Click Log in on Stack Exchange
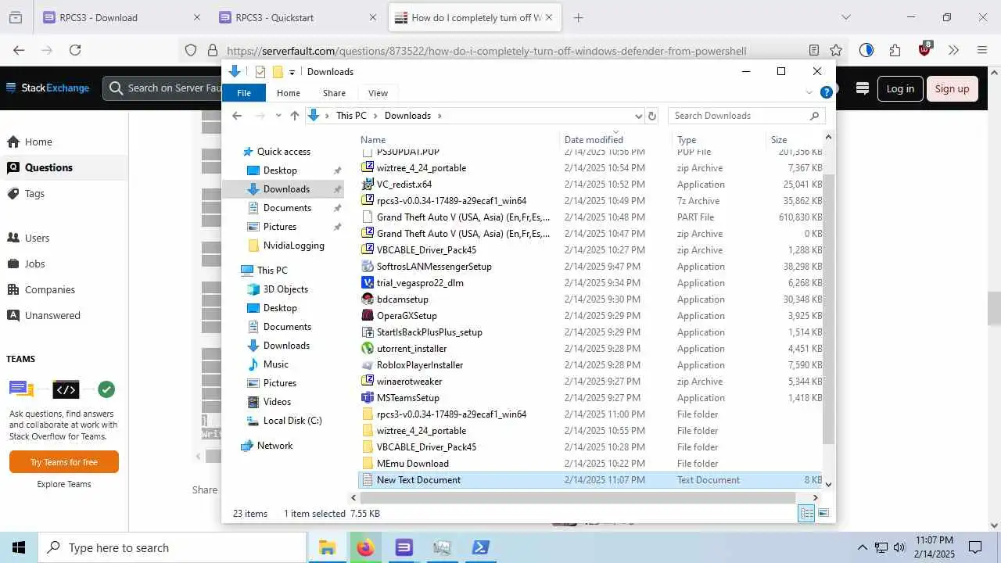 [900, 88]
